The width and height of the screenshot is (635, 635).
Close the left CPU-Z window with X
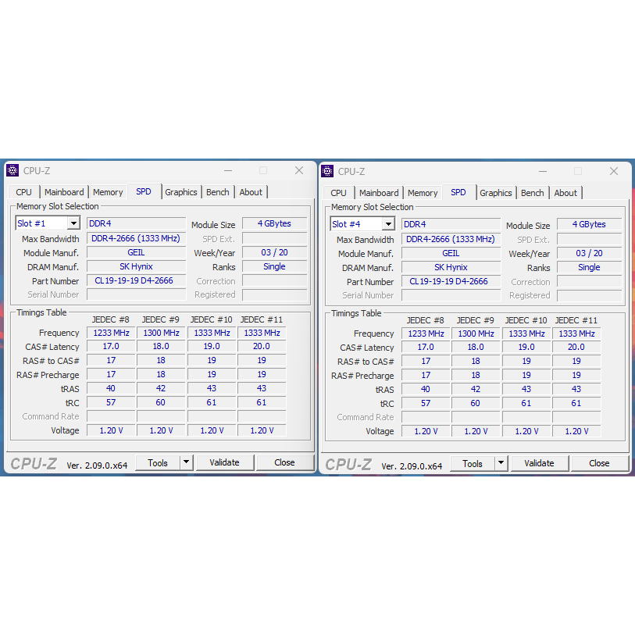point(299,170)
